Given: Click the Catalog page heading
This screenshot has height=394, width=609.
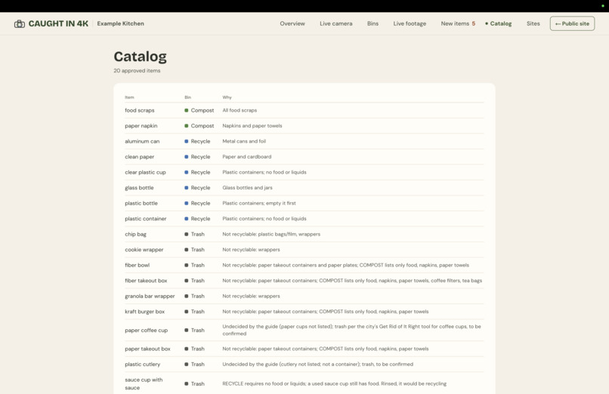Looking at the screenshot, I should (x=141, y=57).
